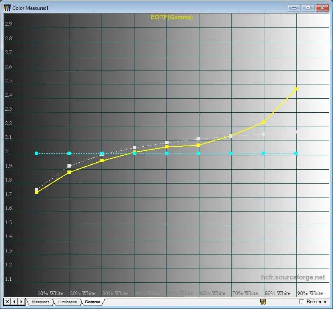
Task: Click the EOTF(Gamma) graph title
Action: [x=171, y=17]
